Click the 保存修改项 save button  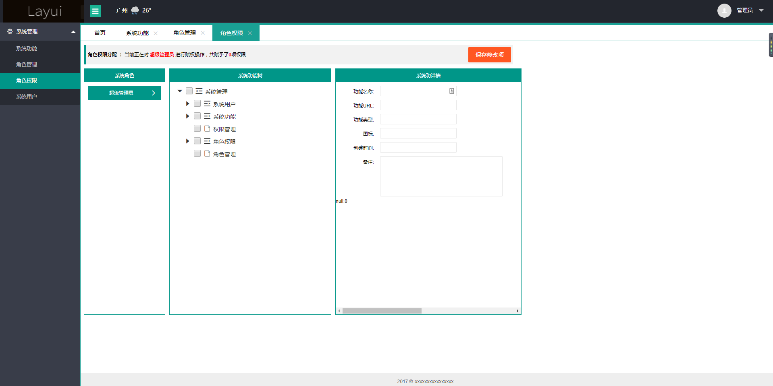[x=489, y=55]
